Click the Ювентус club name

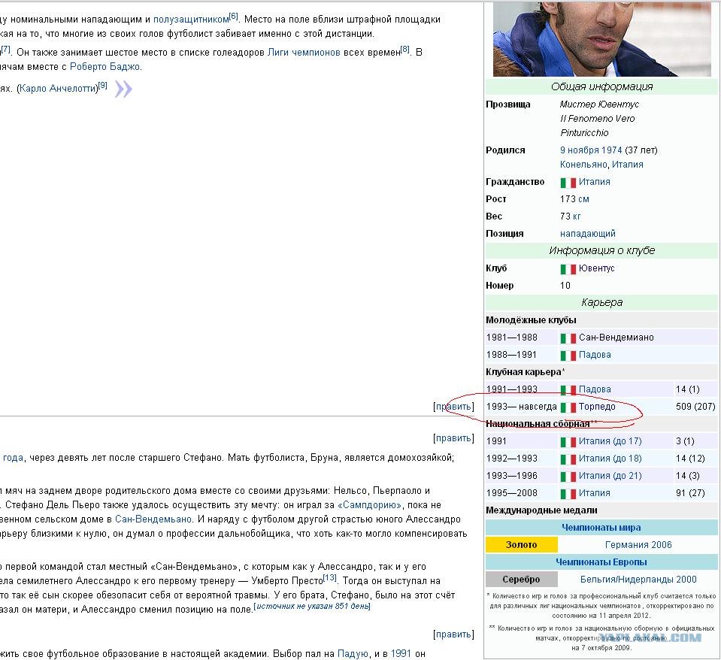(x=596, y=268)
